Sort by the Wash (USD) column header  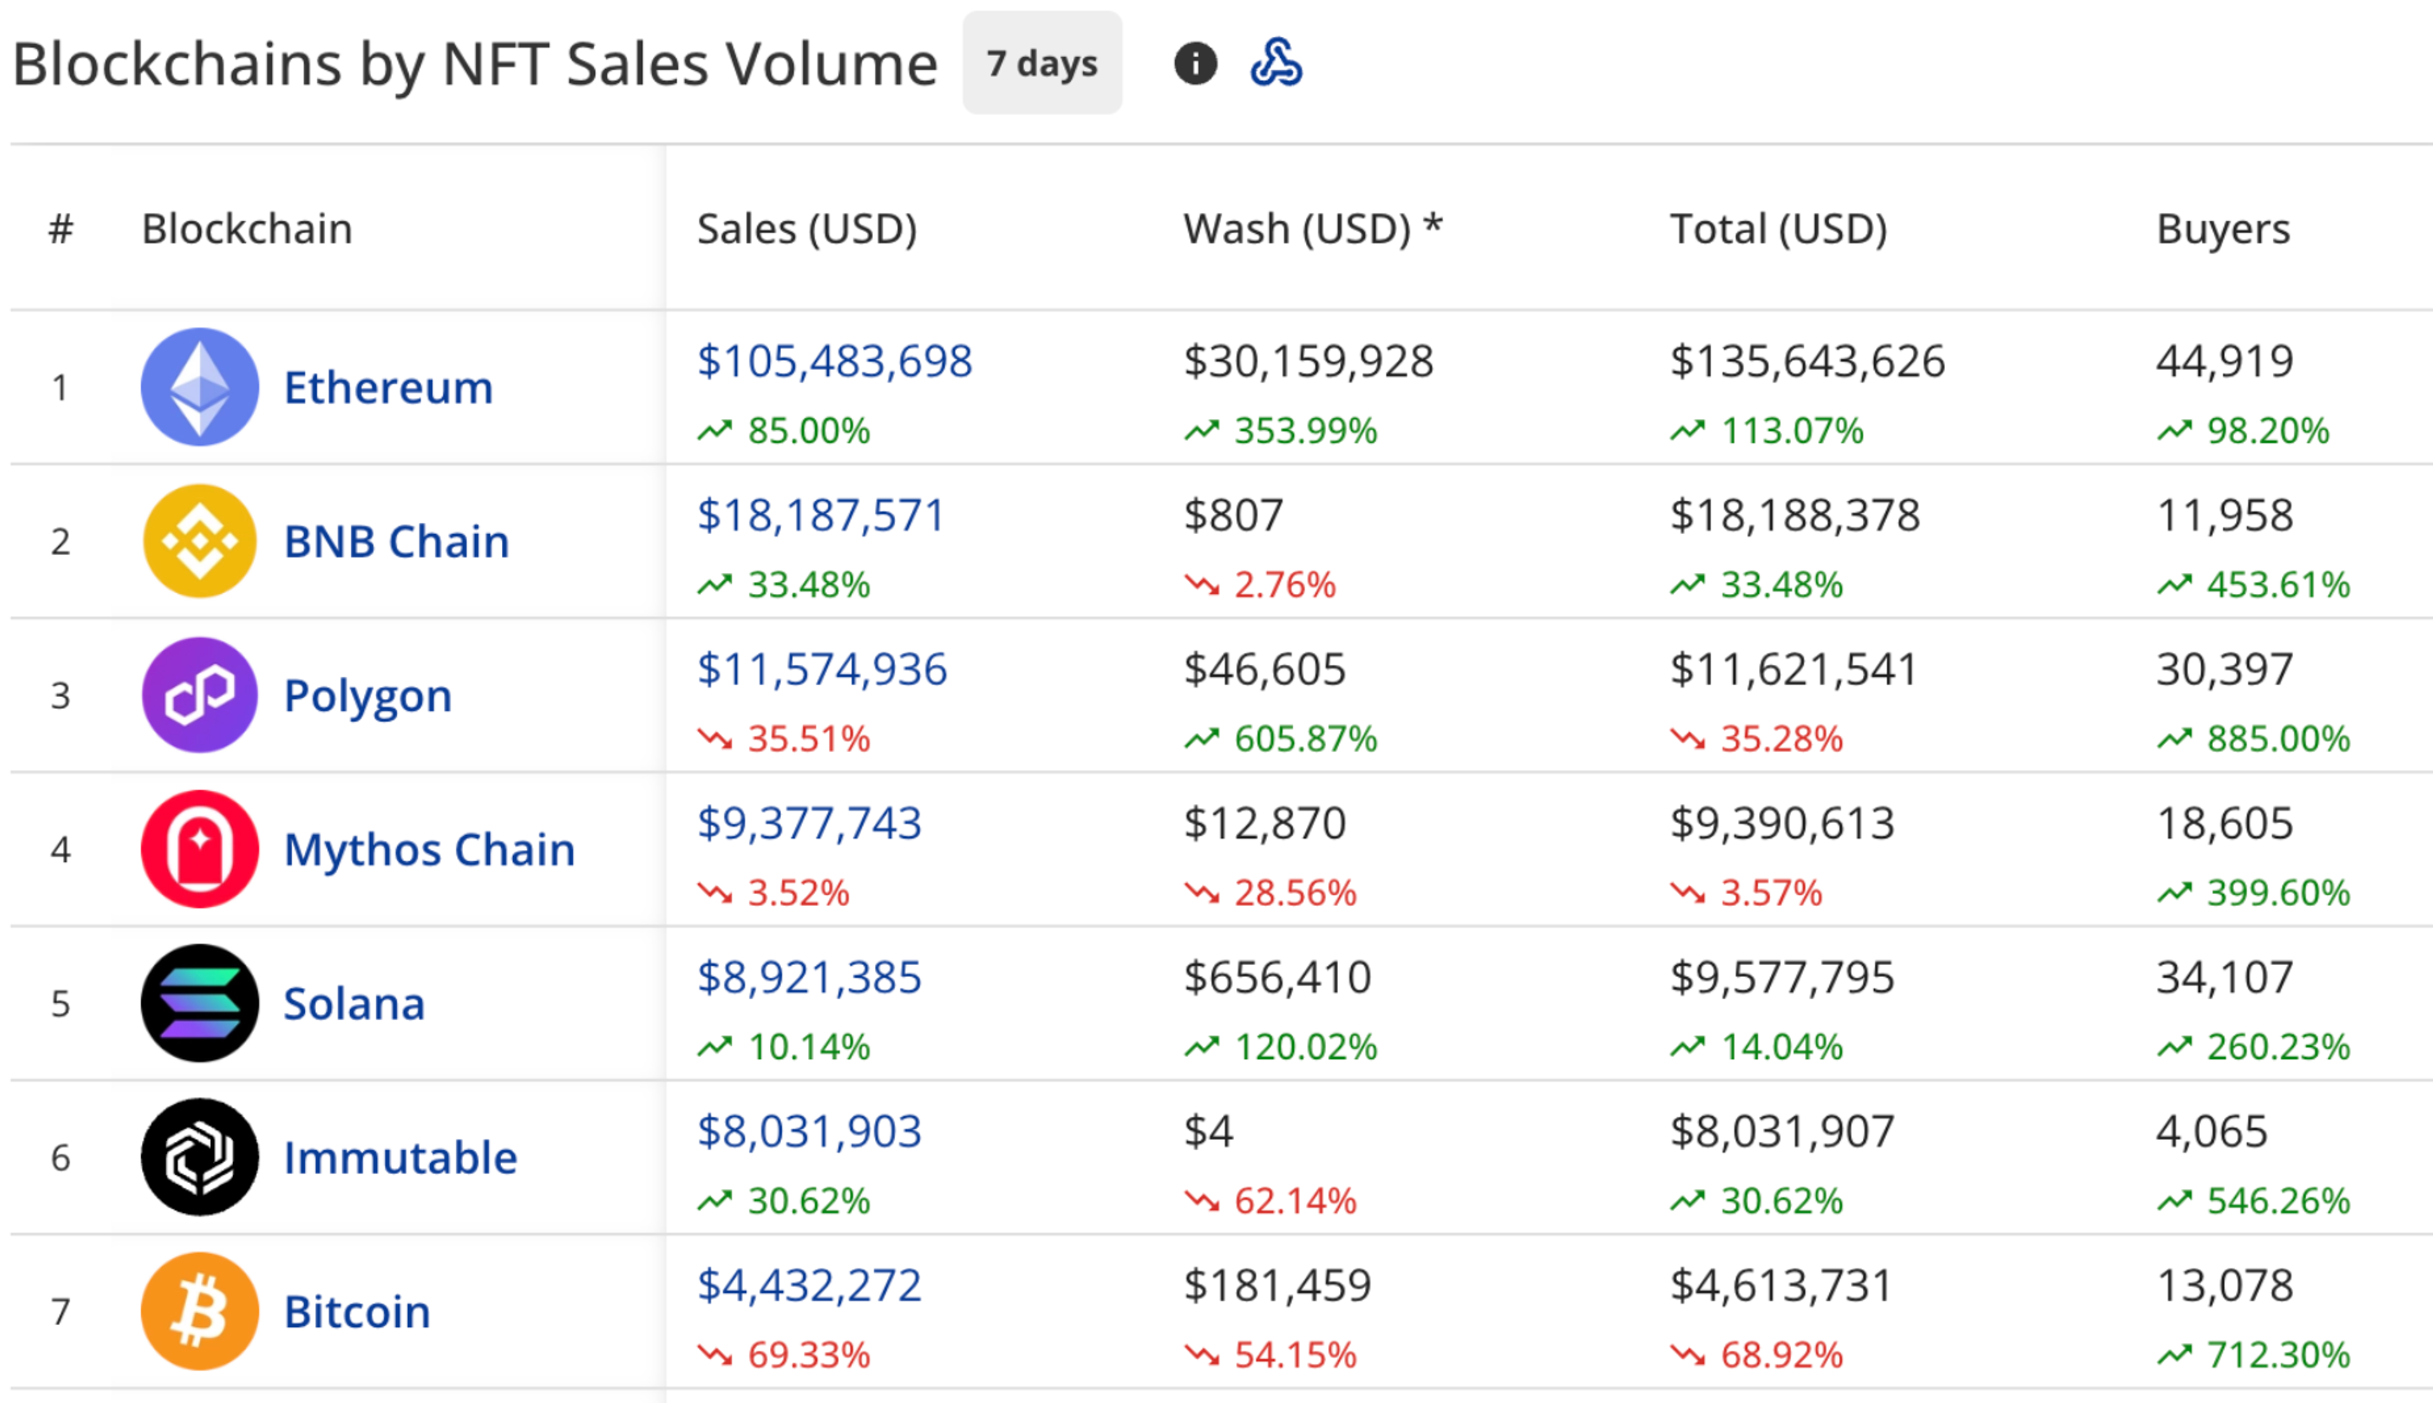pos(1312,229)
